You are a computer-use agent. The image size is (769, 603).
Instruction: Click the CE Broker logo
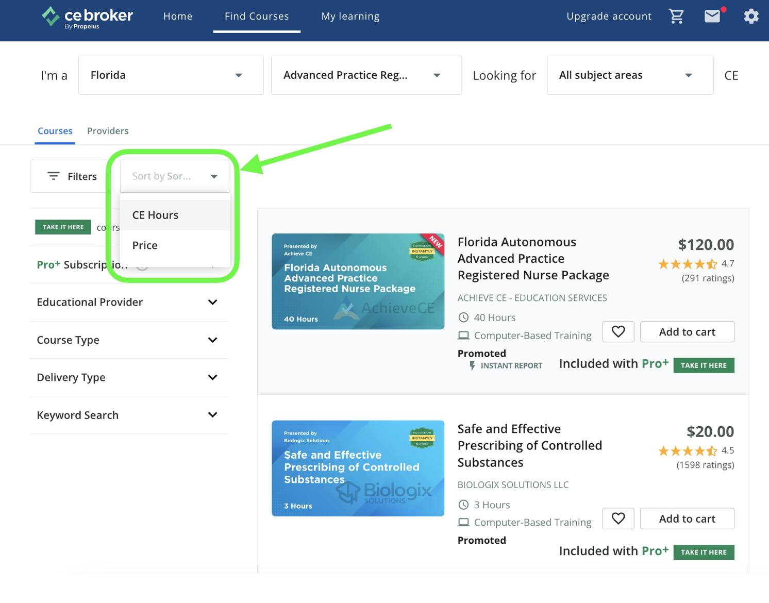click(87, 16)
